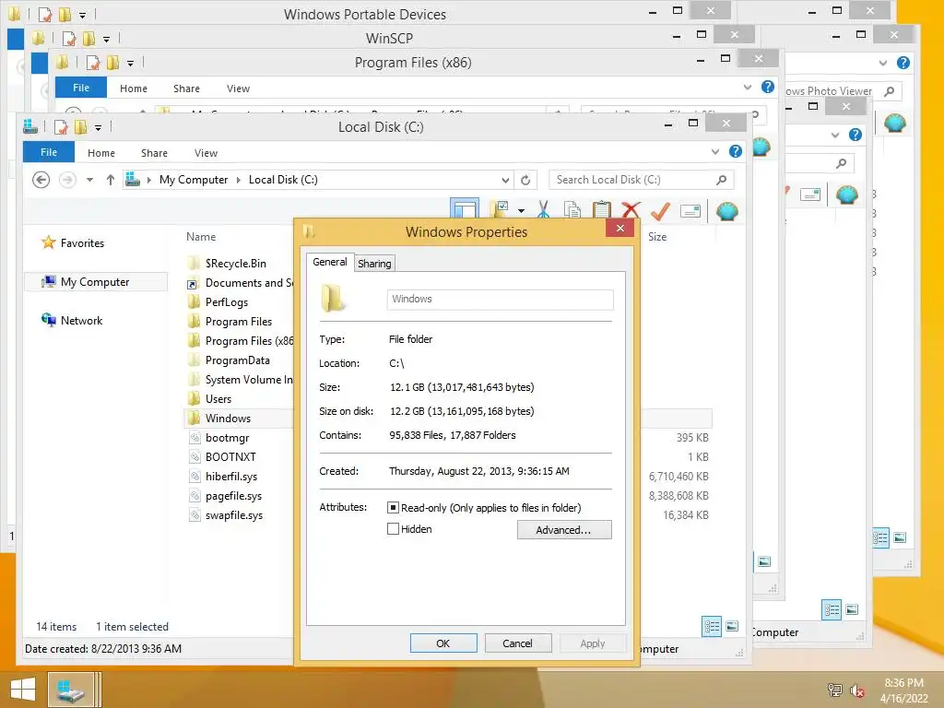Screen dimensions: 944x708
Task: Click the Rename icon in Local Disk toolbar
Action: tap(690, 211)
